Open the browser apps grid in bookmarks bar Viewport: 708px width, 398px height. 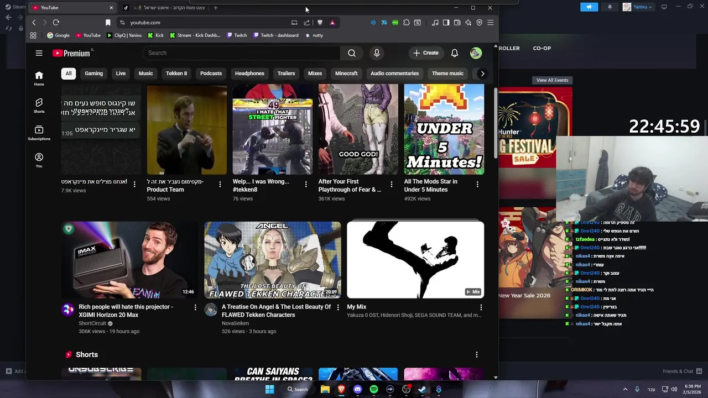33,35
